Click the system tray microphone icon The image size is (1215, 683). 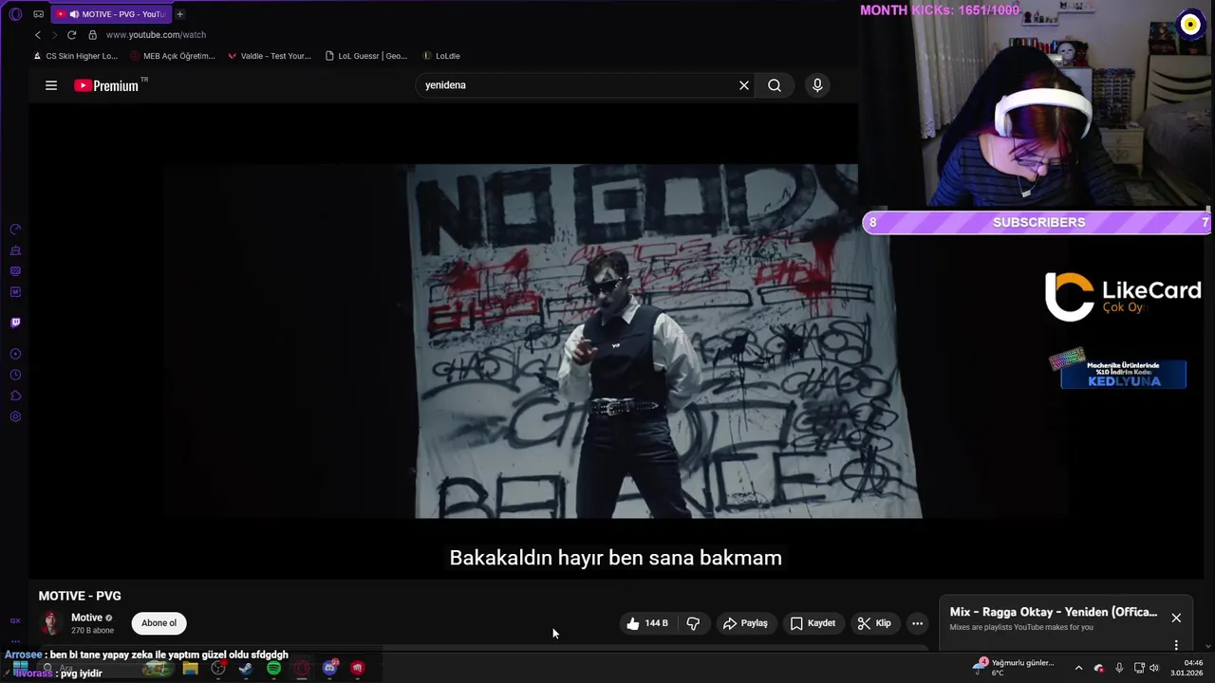(1119, 669)
